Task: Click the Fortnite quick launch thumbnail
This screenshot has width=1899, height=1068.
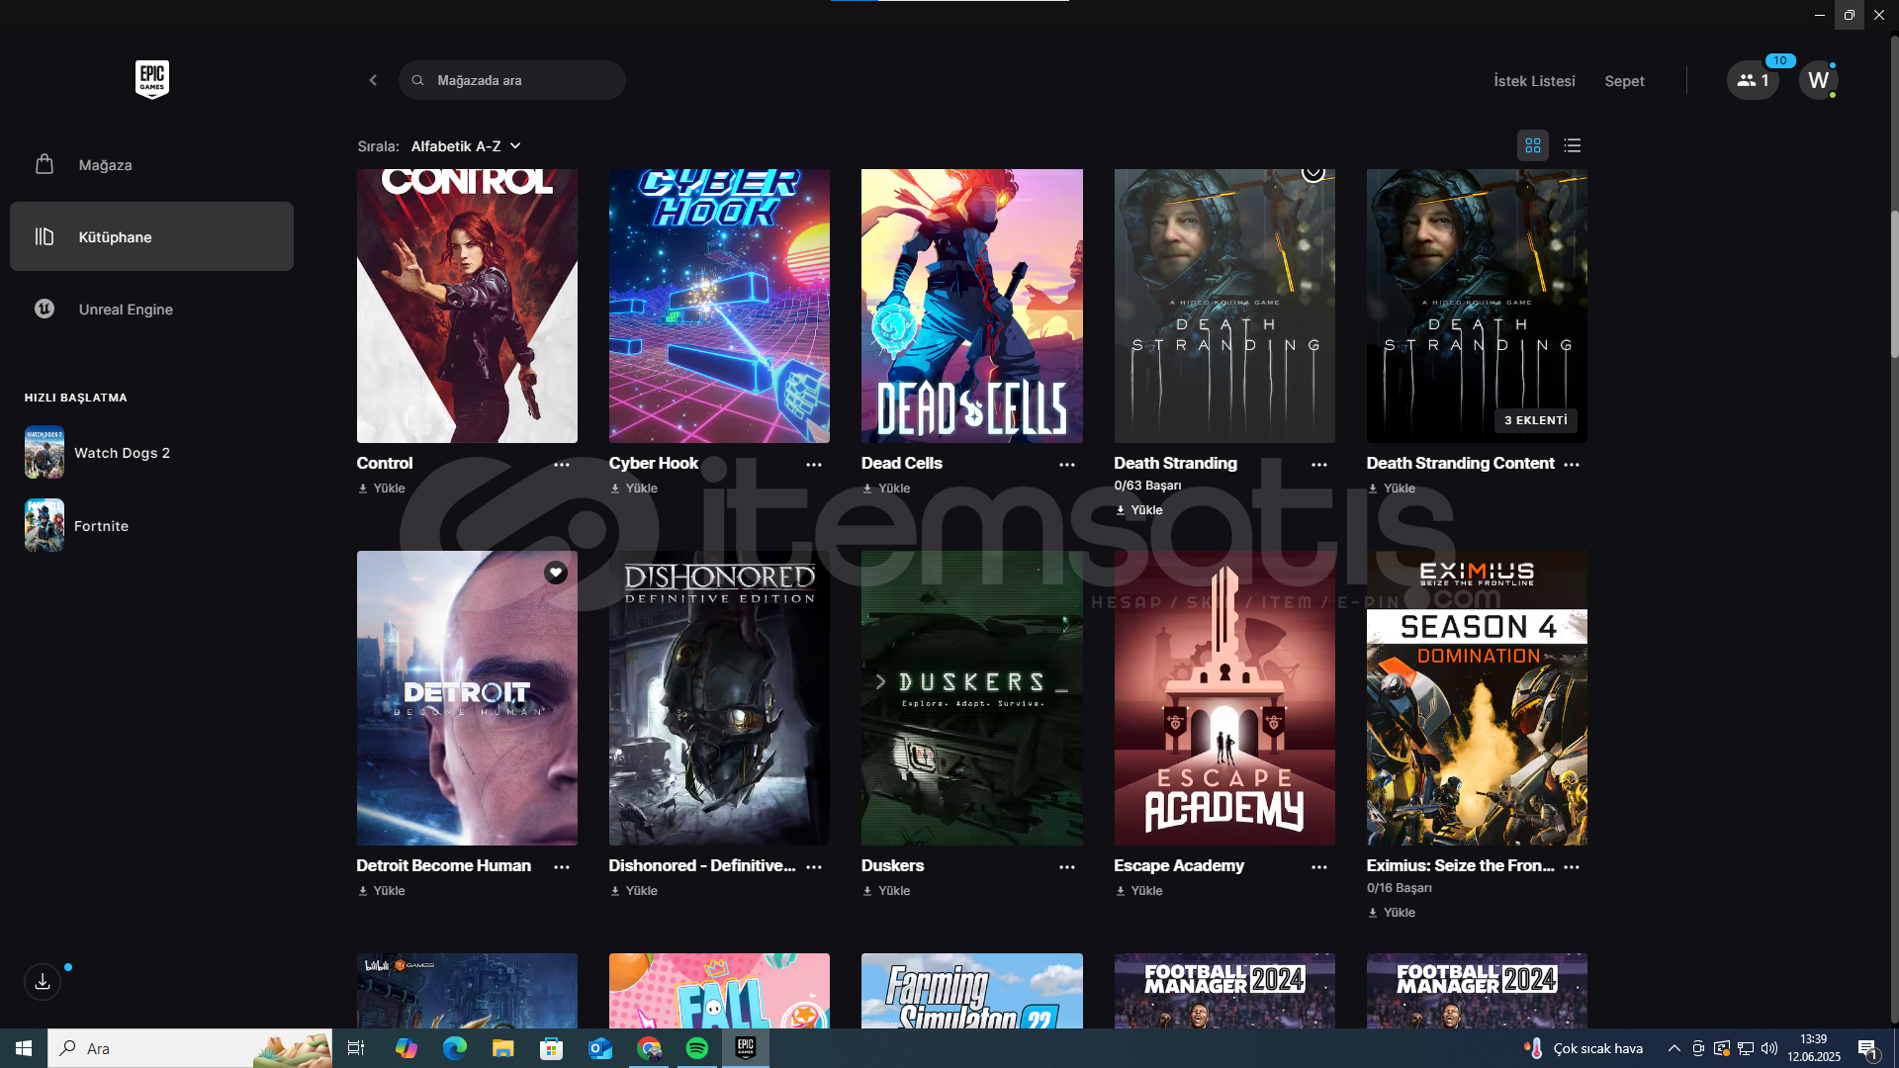Action: pyautogui.click(x=45, y=526)
